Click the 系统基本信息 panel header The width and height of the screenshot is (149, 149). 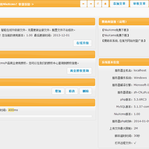pos(124,62)
